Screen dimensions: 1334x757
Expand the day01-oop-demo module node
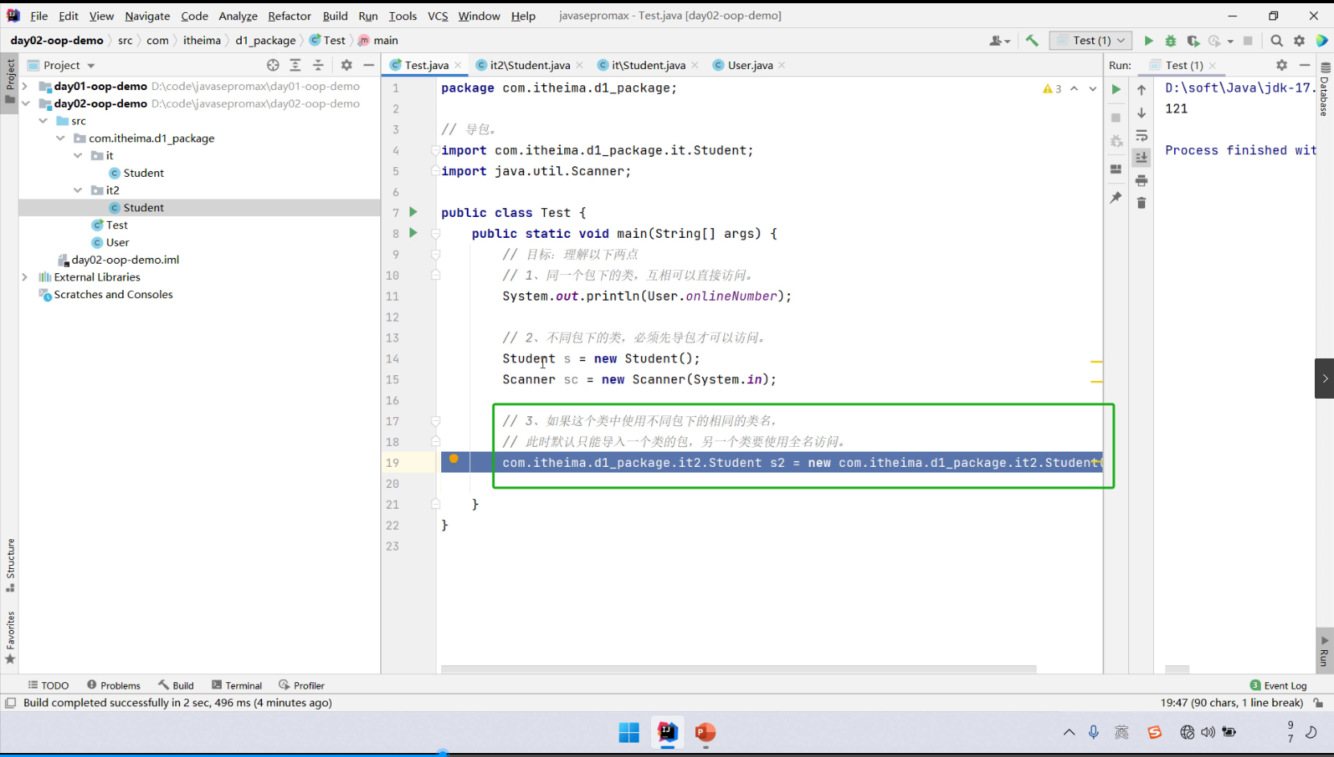tap(25, 86)
